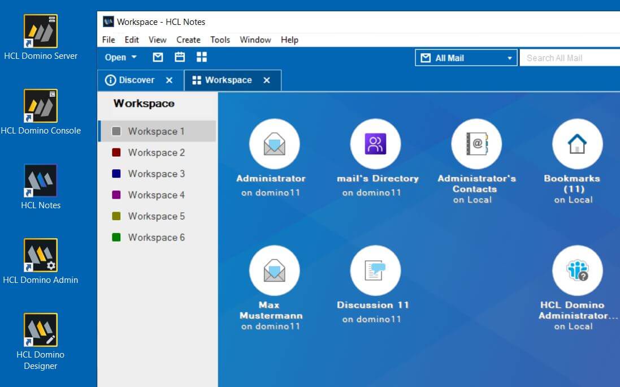The image size is (620, 387).
Task: Open Administrator's Contacts tile
Action: (476, 144)
